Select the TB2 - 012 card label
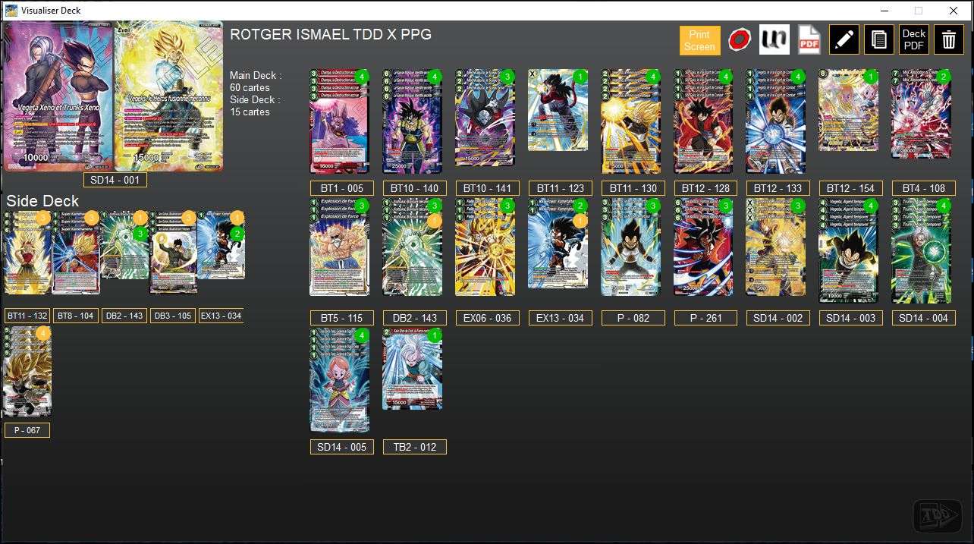 point(414,446)
